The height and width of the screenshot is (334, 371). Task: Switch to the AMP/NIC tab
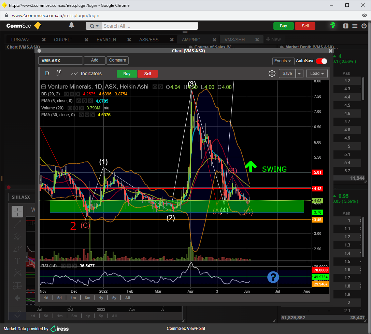[191, 40]
